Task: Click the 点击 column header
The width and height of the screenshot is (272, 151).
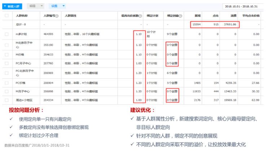Action: coord(215,16)
